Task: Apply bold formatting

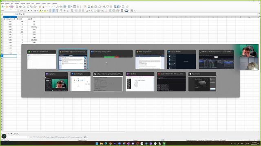Action: pyautogui.click(x=29, y=11)
